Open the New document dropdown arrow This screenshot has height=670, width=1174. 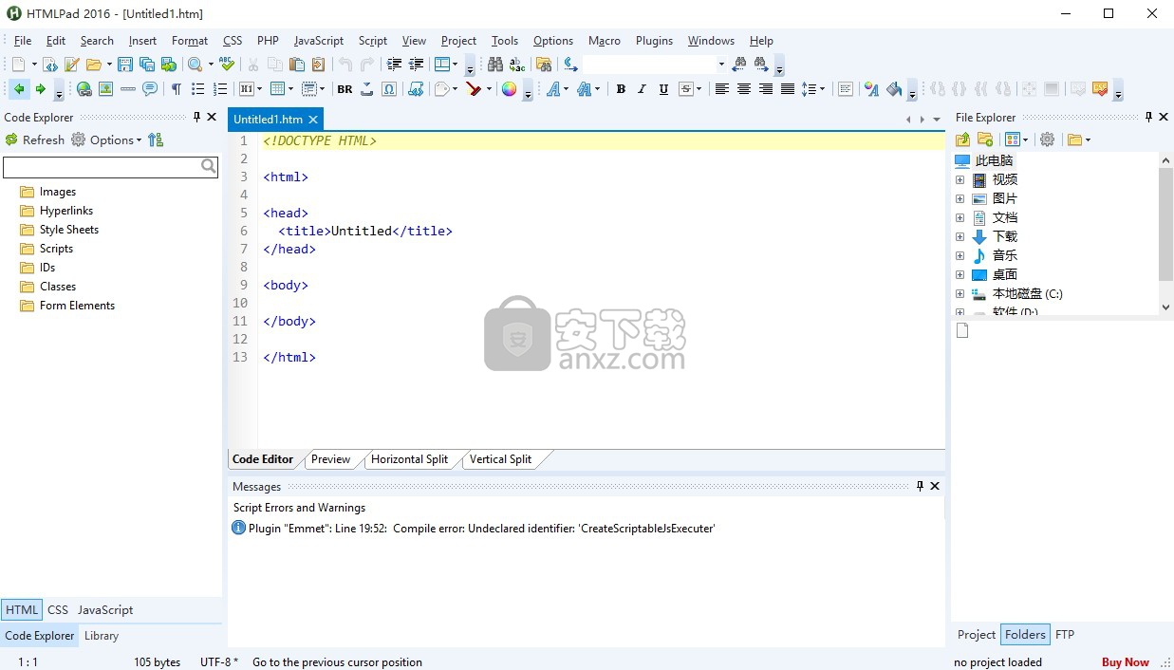point(34,65)
